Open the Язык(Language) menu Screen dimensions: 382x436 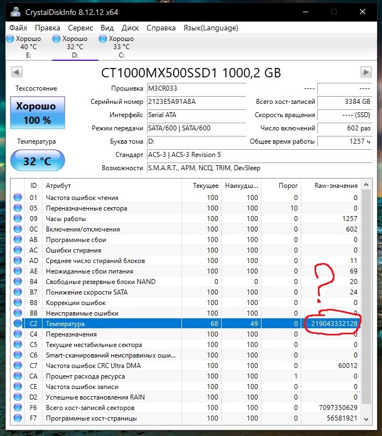click(211, 28)
